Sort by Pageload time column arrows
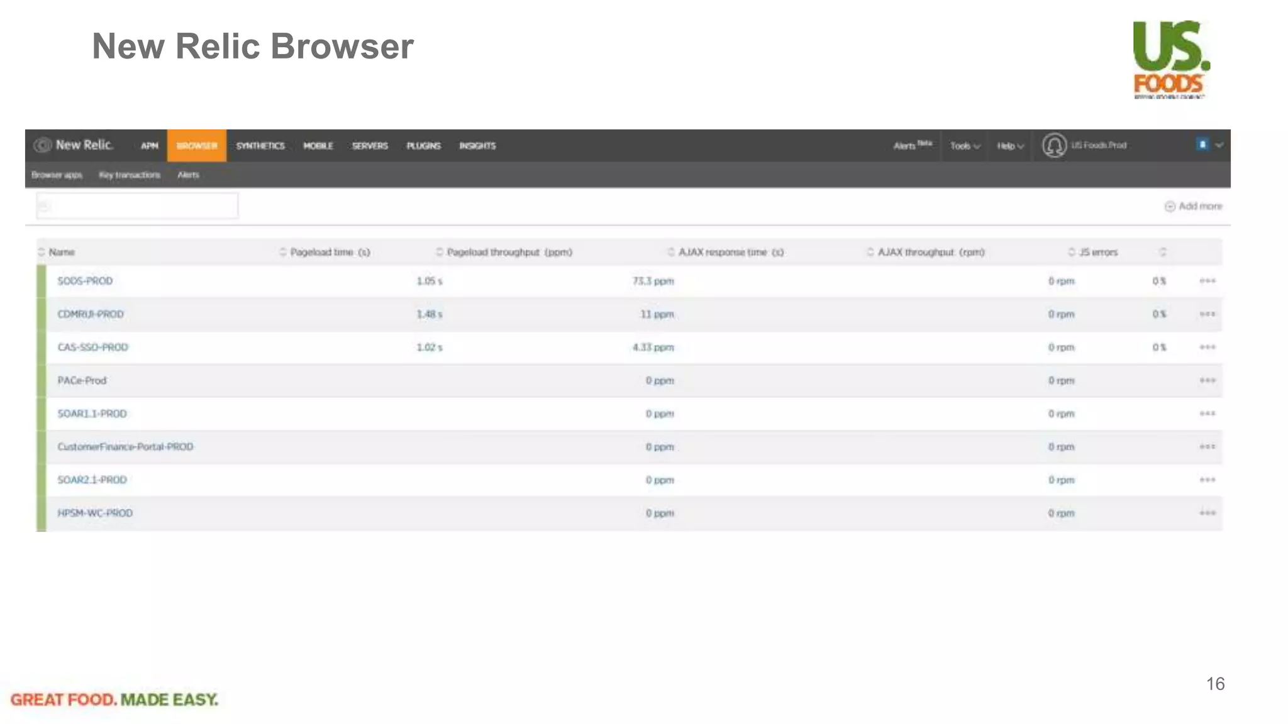Image resolution: width=1288 pixels, height=724 pixels. 282,252
